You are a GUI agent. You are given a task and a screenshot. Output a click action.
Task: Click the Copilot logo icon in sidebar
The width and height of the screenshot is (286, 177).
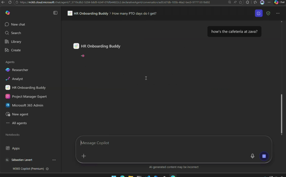pos(8,13)
